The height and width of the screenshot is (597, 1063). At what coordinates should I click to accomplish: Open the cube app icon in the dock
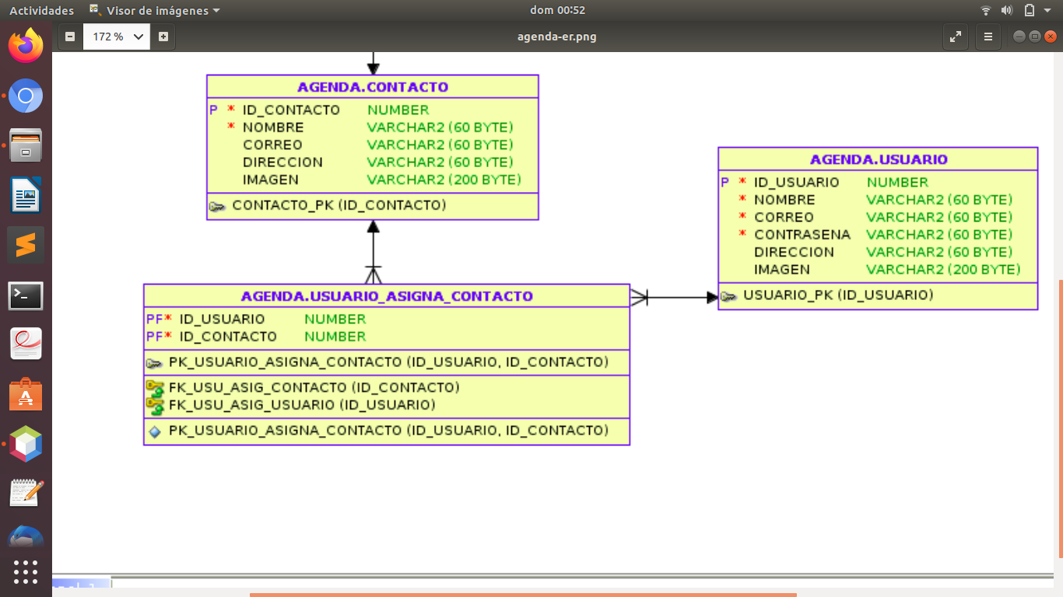[26, 444]
